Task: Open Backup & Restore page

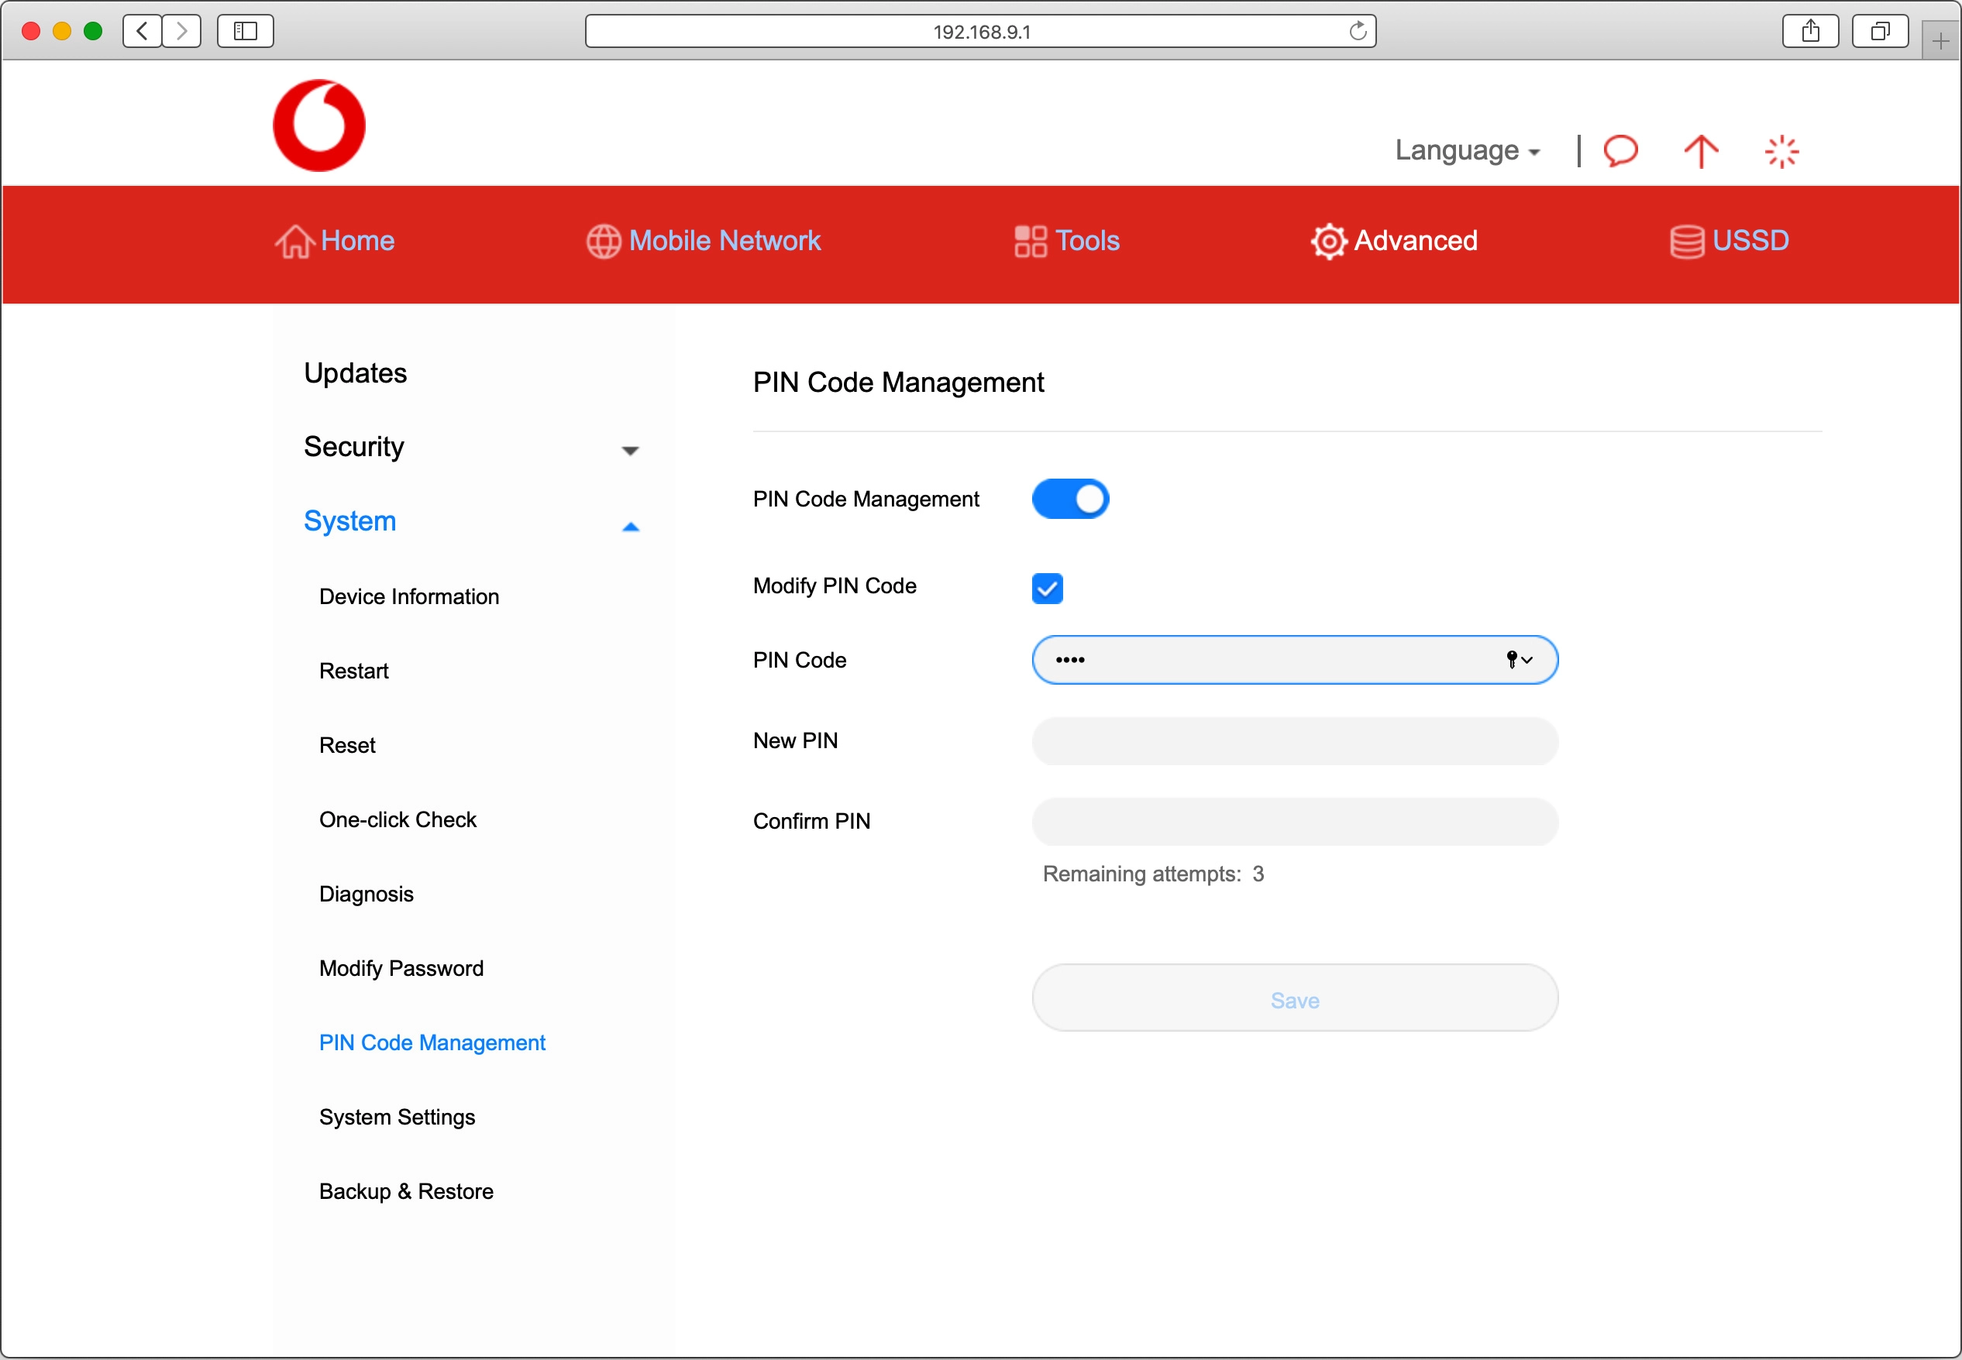Action: point(406,1191)
